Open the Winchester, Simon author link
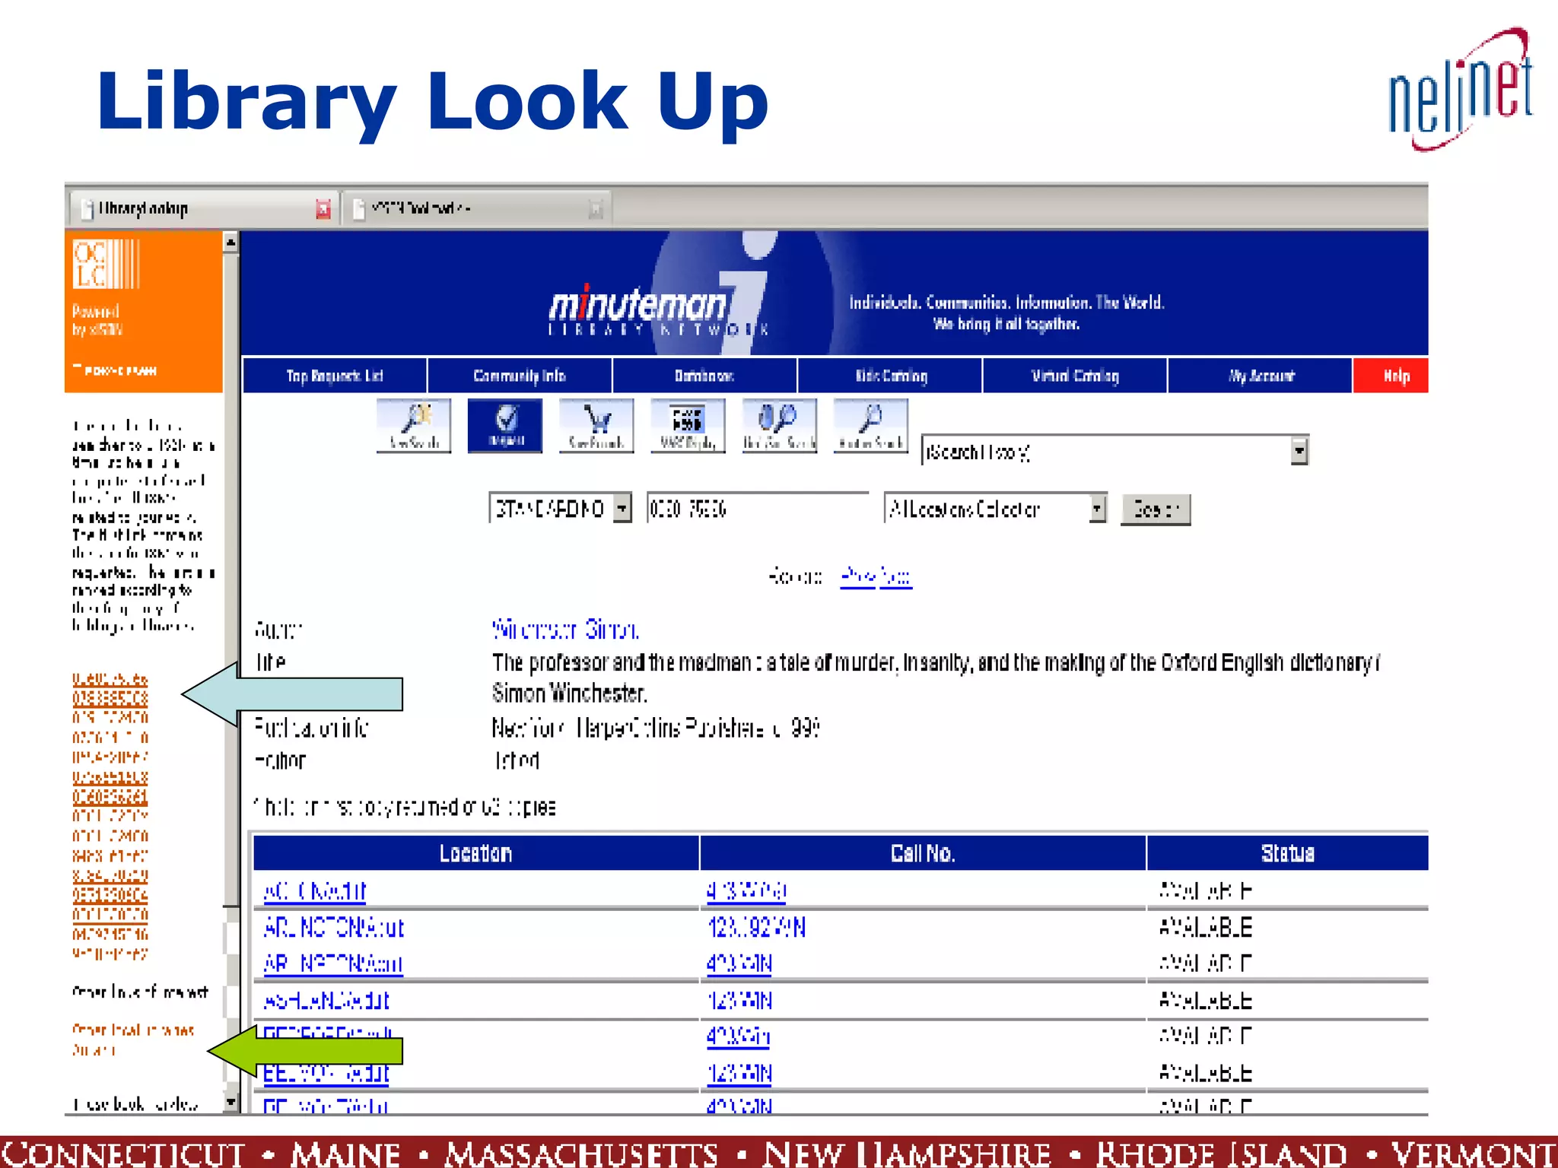The height and width of the screenshot is (1168, 1558). 564,630
